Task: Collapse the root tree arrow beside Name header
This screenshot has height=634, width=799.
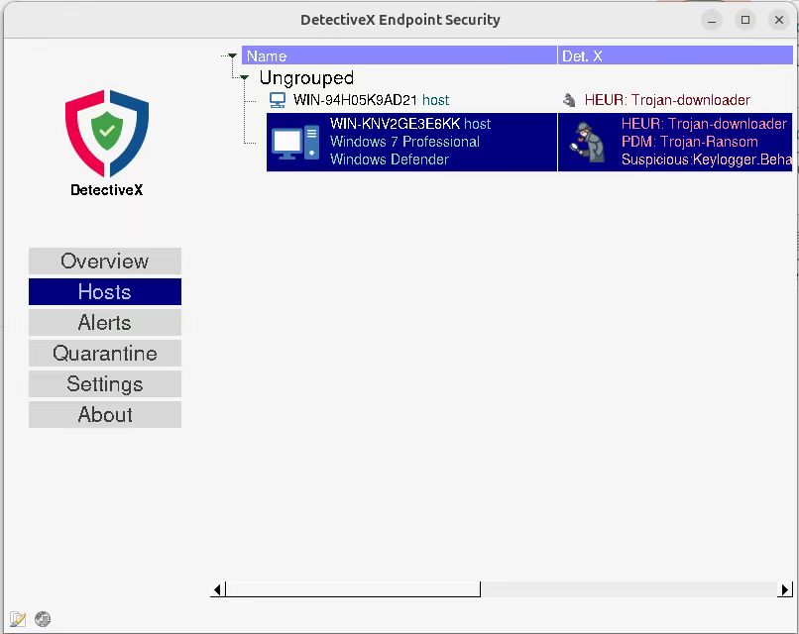Action: [232, 56]
